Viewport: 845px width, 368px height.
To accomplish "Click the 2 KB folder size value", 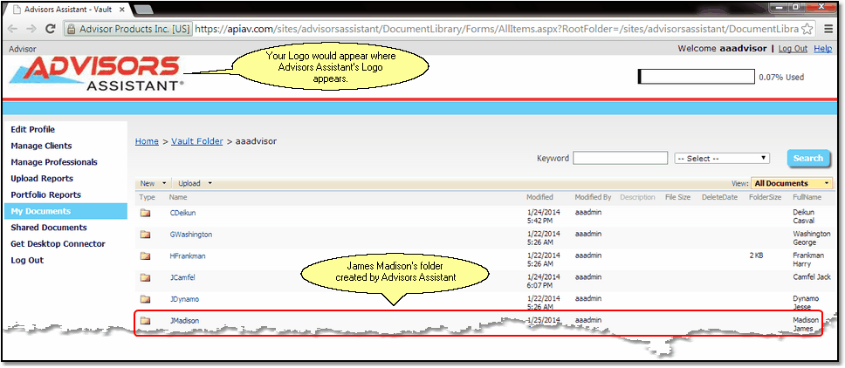I will [x=756, y=256].
